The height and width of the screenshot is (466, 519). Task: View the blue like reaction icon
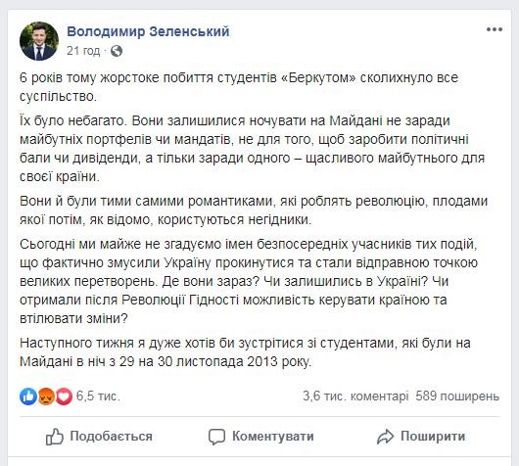click(x=28, y=396)
